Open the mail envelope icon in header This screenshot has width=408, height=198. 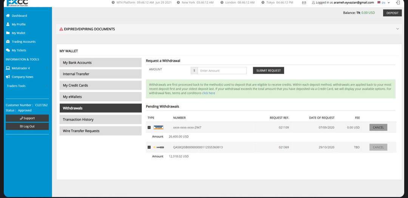304,3
